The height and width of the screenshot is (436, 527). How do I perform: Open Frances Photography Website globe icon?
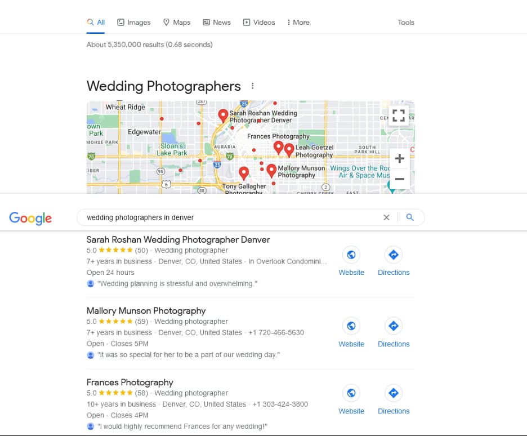(x=351, y=393)
